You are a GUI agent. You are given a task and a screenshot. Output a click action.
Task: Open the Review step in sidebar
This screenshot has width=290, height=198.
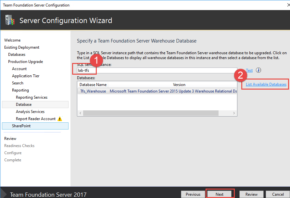[10, 139]
